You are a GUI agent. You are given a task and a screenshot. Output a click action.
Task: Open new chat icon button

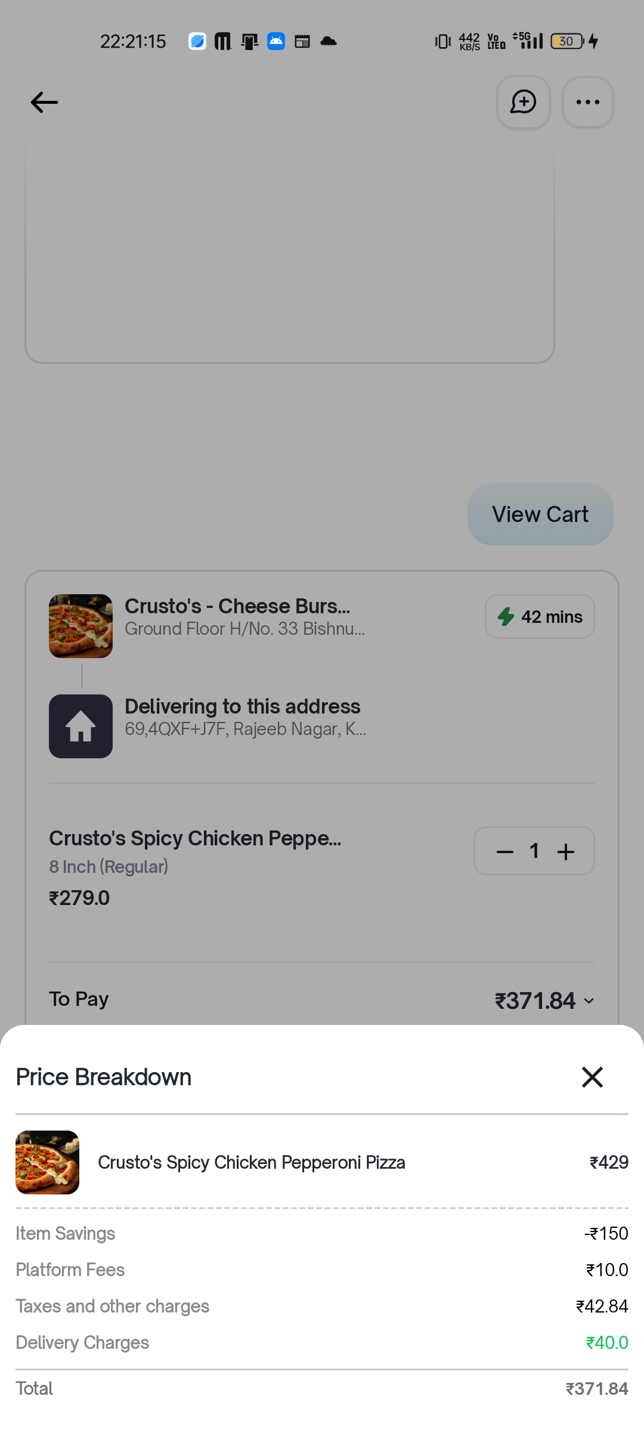coord(523,102)
